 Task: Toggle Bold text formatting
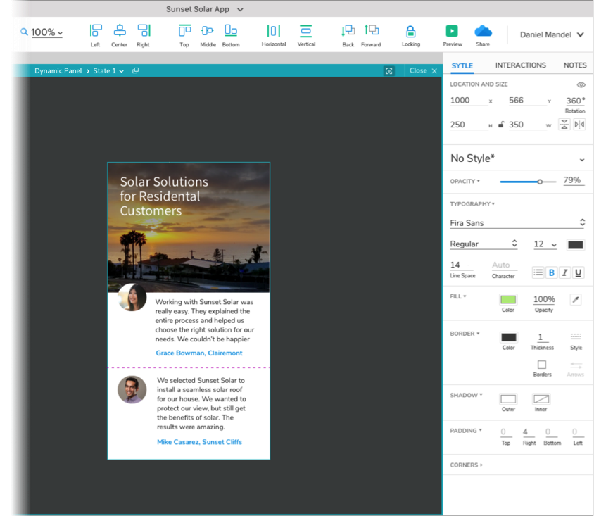click(x=552, y=272)
